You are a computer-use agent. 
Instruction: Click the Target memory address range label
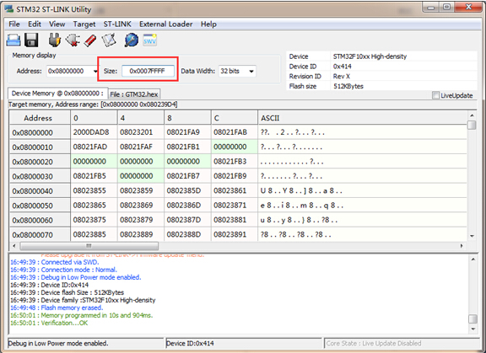point(93,104)
